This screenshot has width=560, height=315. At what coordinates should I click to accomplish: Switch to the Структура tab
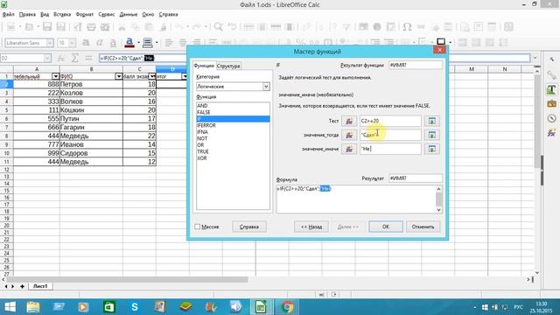coord(228,66)
